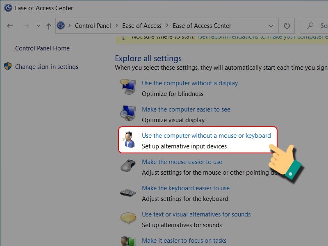
Task: Open Control Panel Home link
Action: pyautogui.click(x=42, y=48)
